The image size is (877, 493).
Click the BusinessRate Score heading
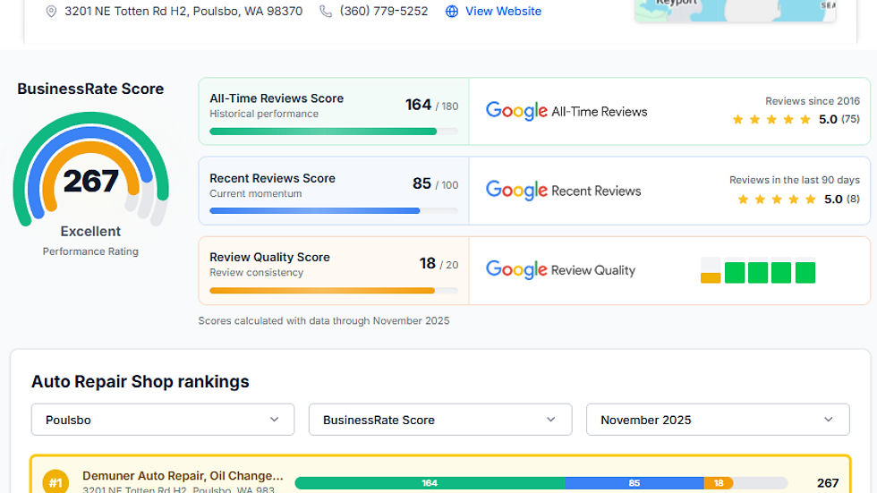pyautogui.click(x=90, y=89)
